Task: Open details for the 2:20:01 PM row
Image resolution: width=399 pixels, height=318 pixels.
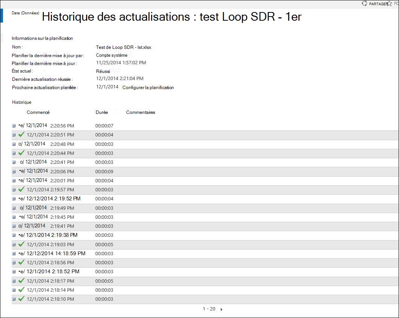Action: tap(14, 181)
